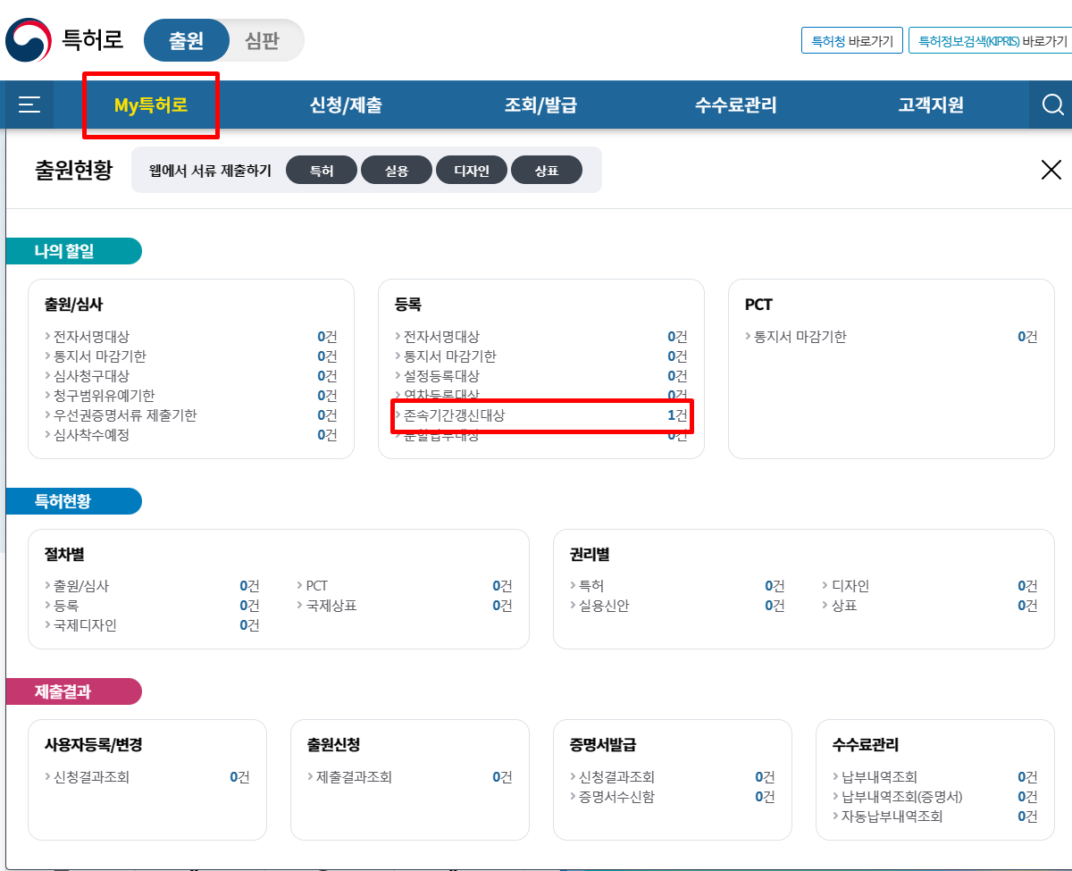Click the search magnifier icon
Screen dimensions: 1072x871
click(x=1052, y=105)
